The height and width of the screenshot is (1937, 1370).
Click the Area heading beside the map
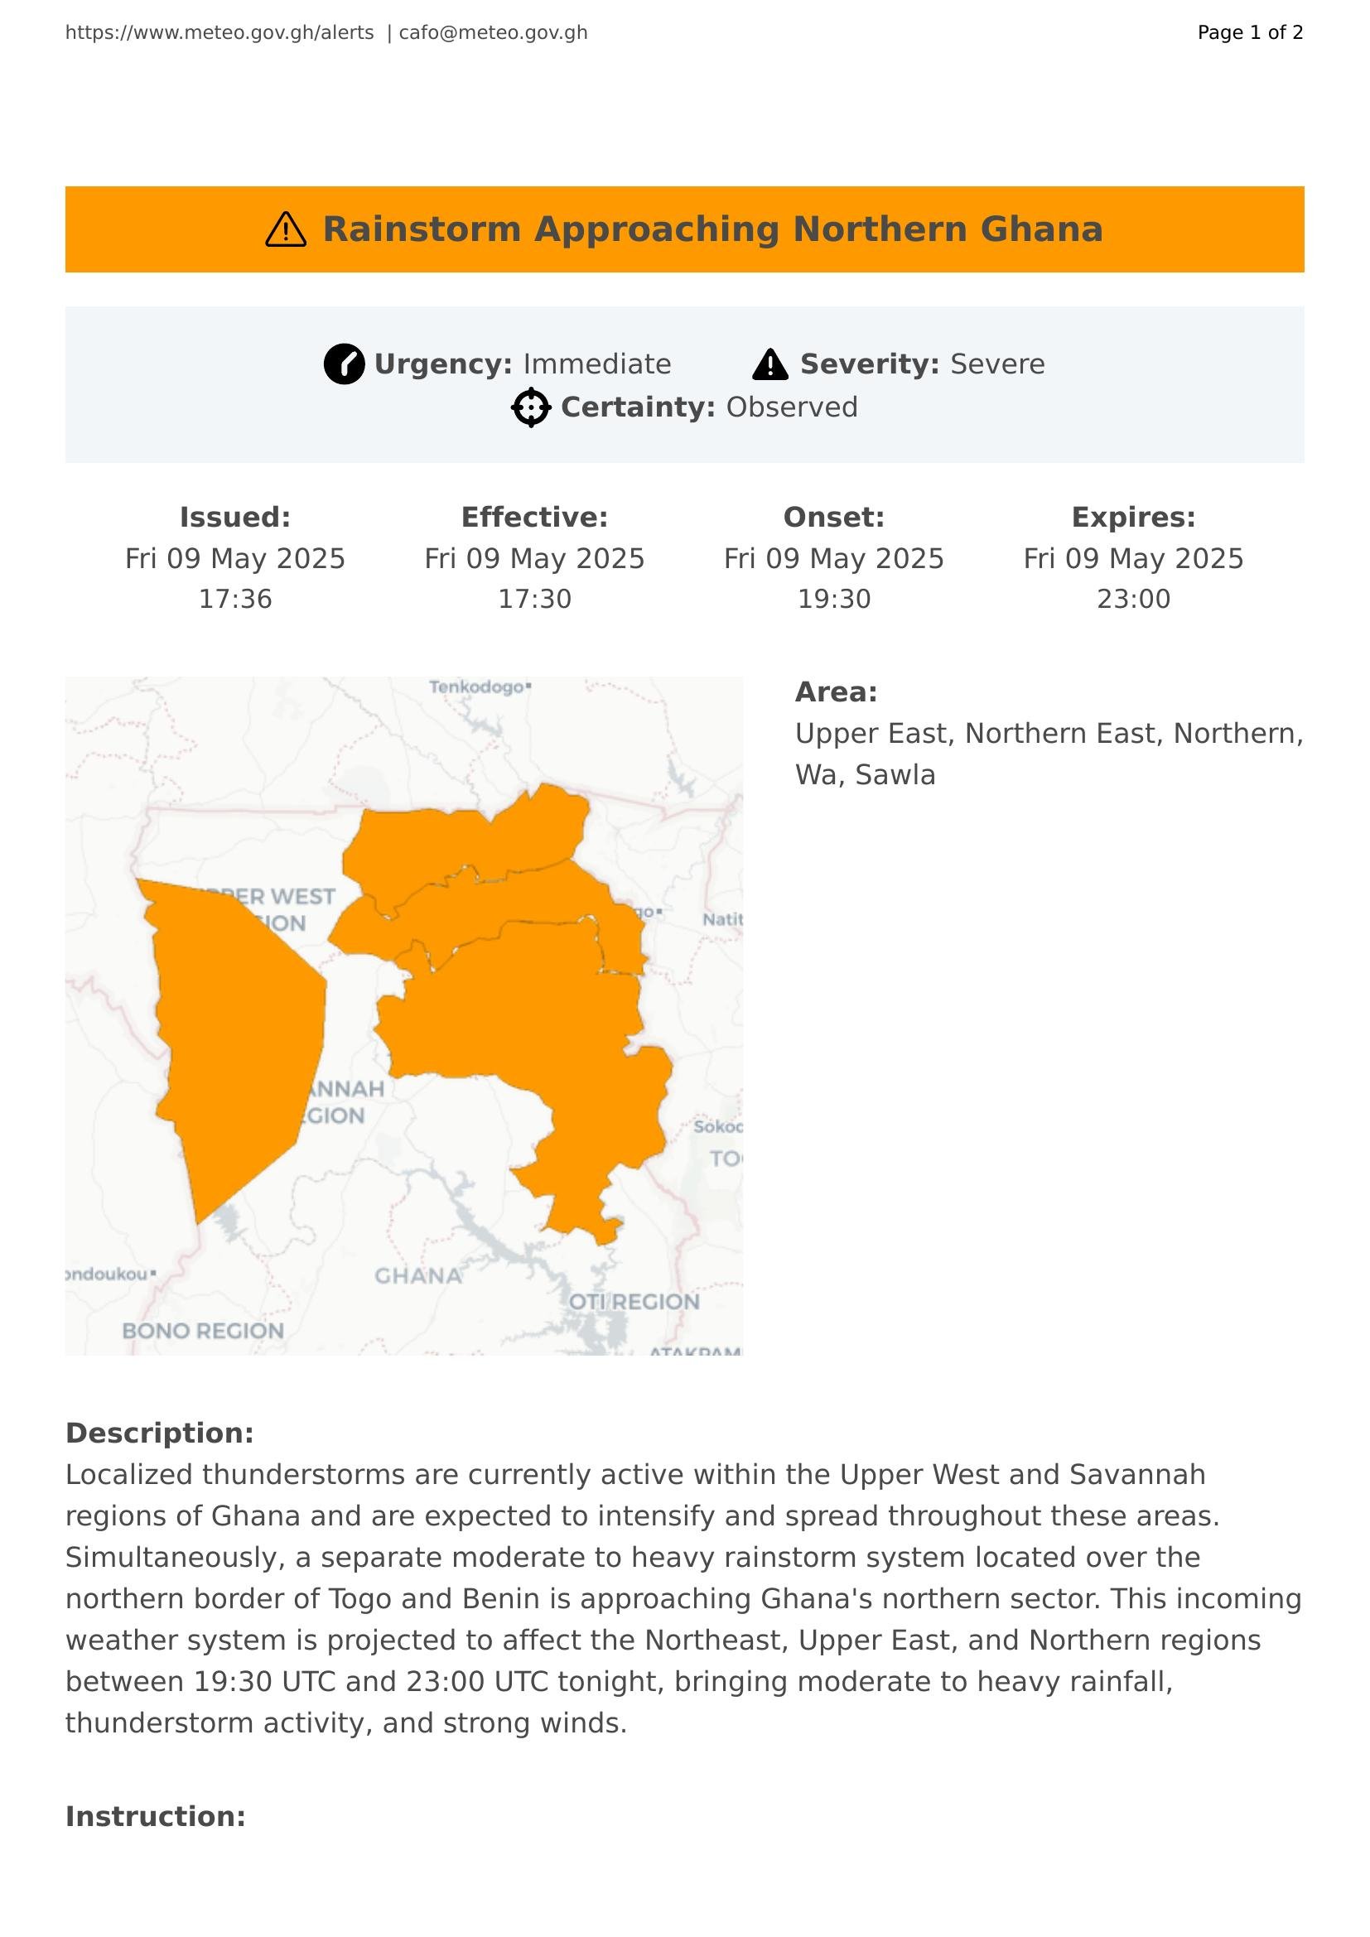(836, 691)
